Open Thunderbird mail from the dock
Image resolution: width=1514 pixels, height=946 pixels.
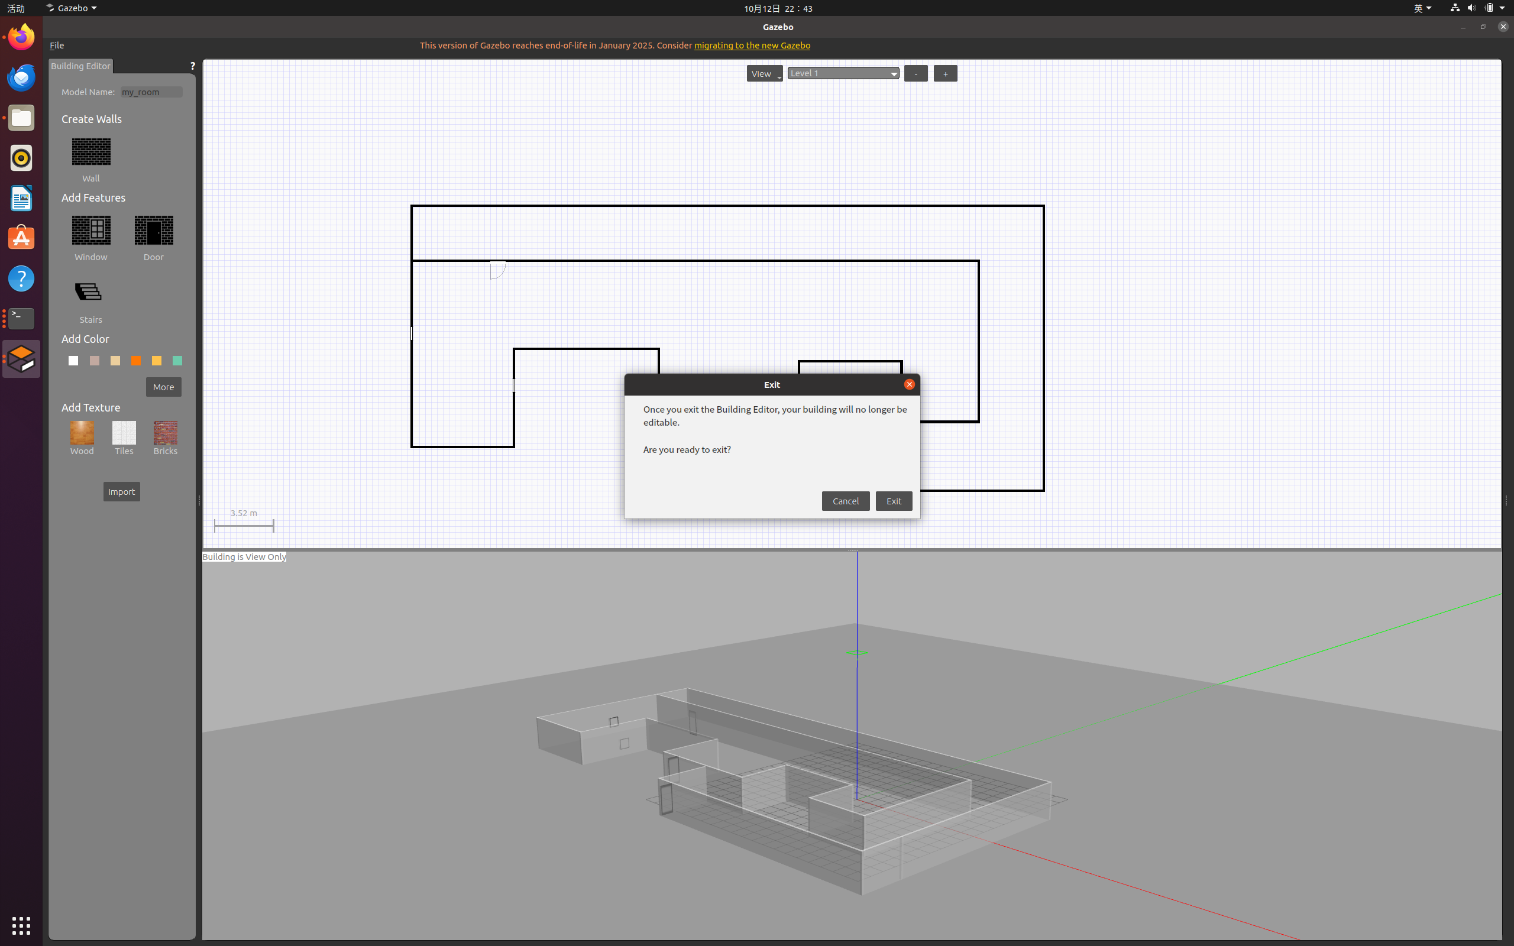tap(21, 77)
